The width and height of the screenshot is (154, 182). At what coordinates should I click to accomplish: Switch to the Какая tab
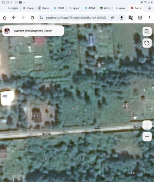coord(28,8)
